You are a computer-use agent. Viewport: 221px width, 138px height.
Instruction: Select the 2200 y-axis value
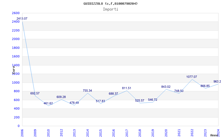click(15, 30)
